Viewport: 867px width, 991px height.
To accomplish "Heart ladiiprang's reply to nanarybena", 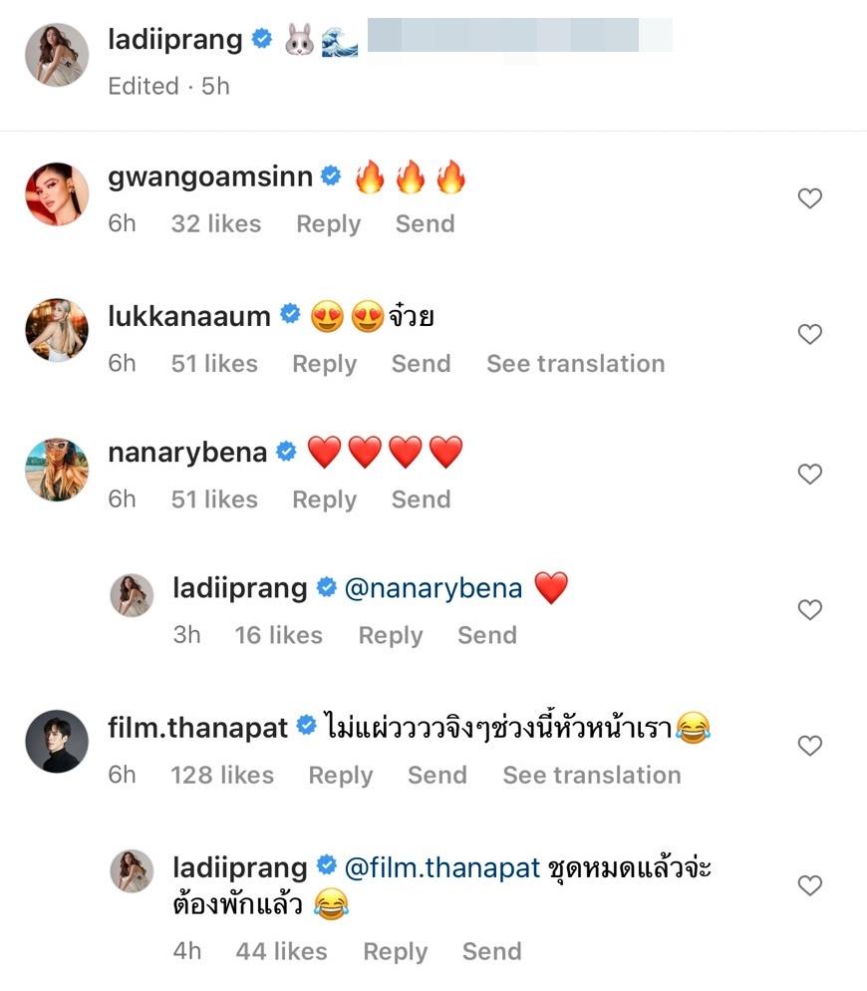I will pyautogui.click(x=810, y=609).
